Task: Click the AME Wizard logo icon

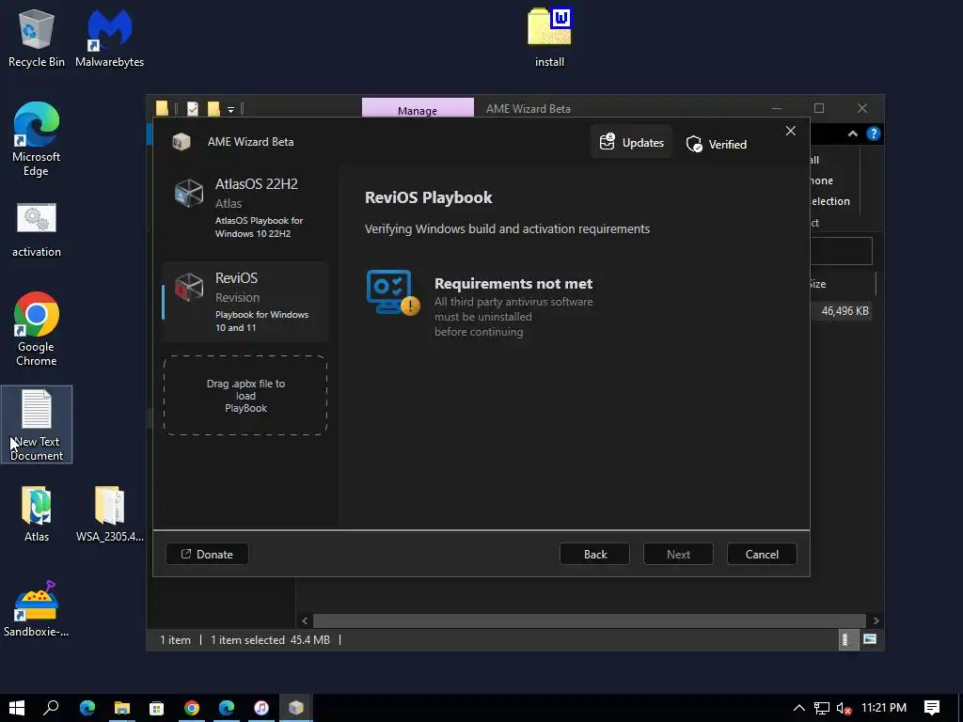Action: [x=182, y=142]
